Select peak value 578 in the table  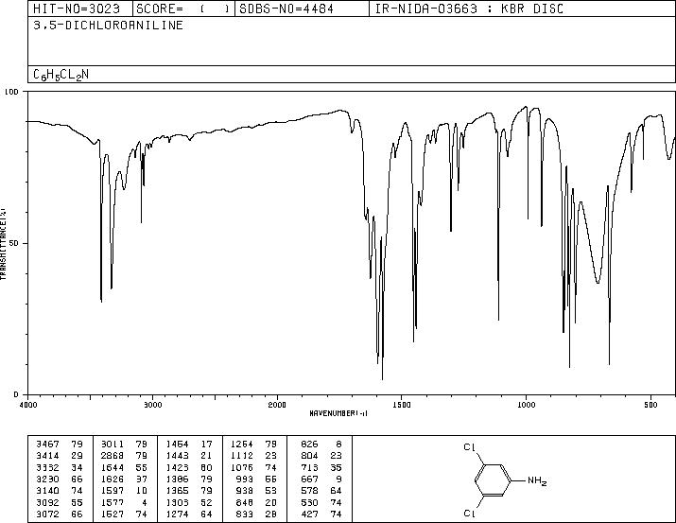(309, 491)
